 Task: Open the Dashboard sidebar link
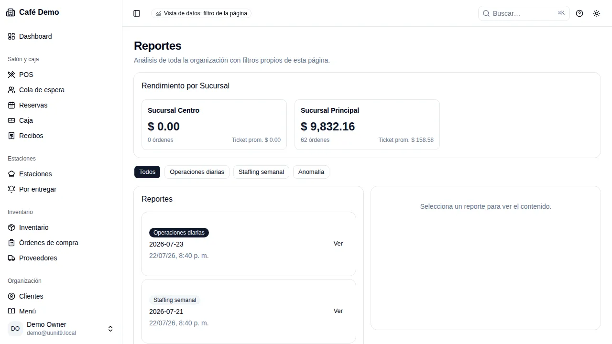pyautogui.click(x=61, y=36)
